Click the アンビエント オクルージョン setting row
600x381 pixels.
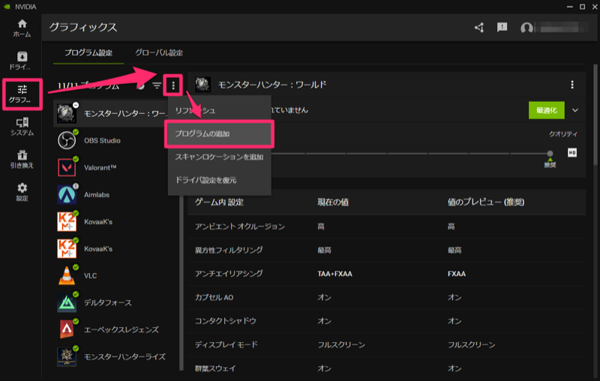click(x=386, y=226)
